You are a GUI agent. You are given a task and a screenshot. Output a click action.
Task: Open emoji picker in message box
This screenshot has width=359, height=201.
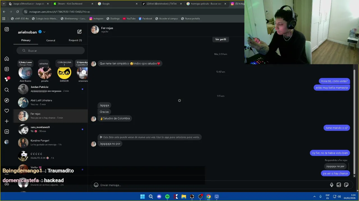(x=96, y=185)
